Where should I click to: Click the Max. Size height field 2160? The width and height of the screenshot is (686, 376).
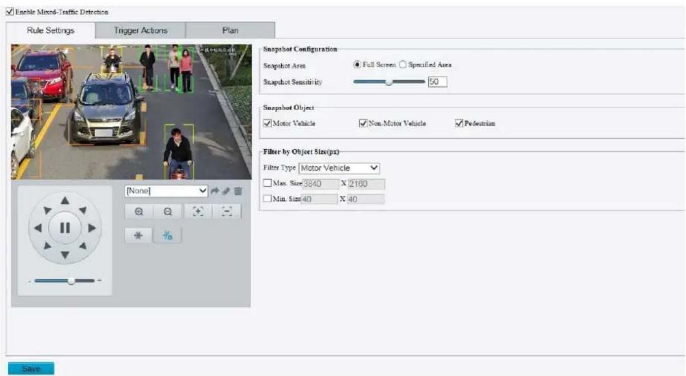click(366, 184)
